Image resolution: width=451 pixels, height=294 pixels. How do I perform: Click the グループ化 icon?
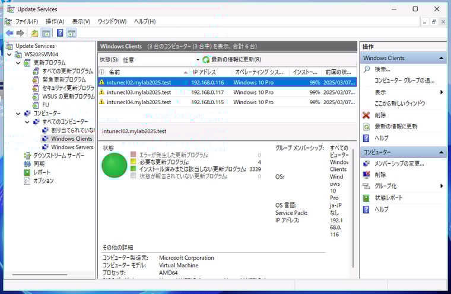point(366,186)
